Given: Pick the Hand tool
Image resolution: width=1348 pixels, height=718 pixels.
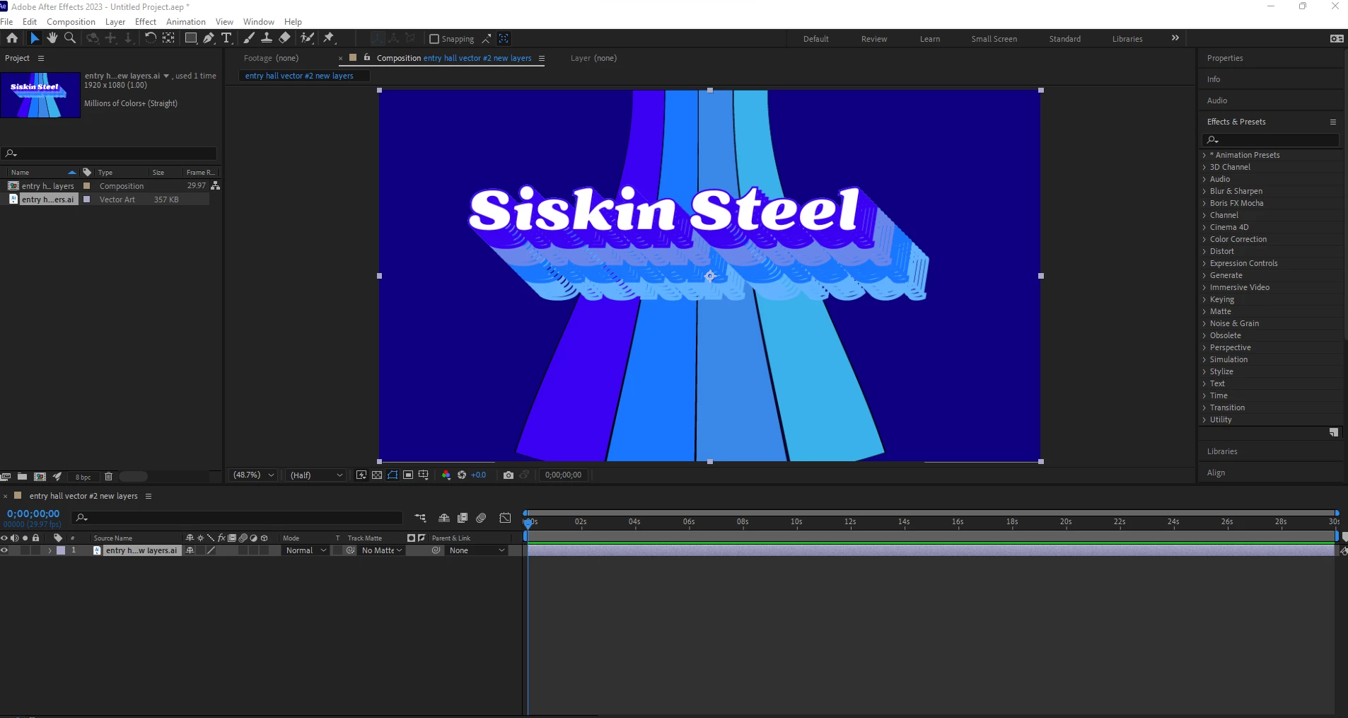Looking at the screenshot, I should (52, 38).
